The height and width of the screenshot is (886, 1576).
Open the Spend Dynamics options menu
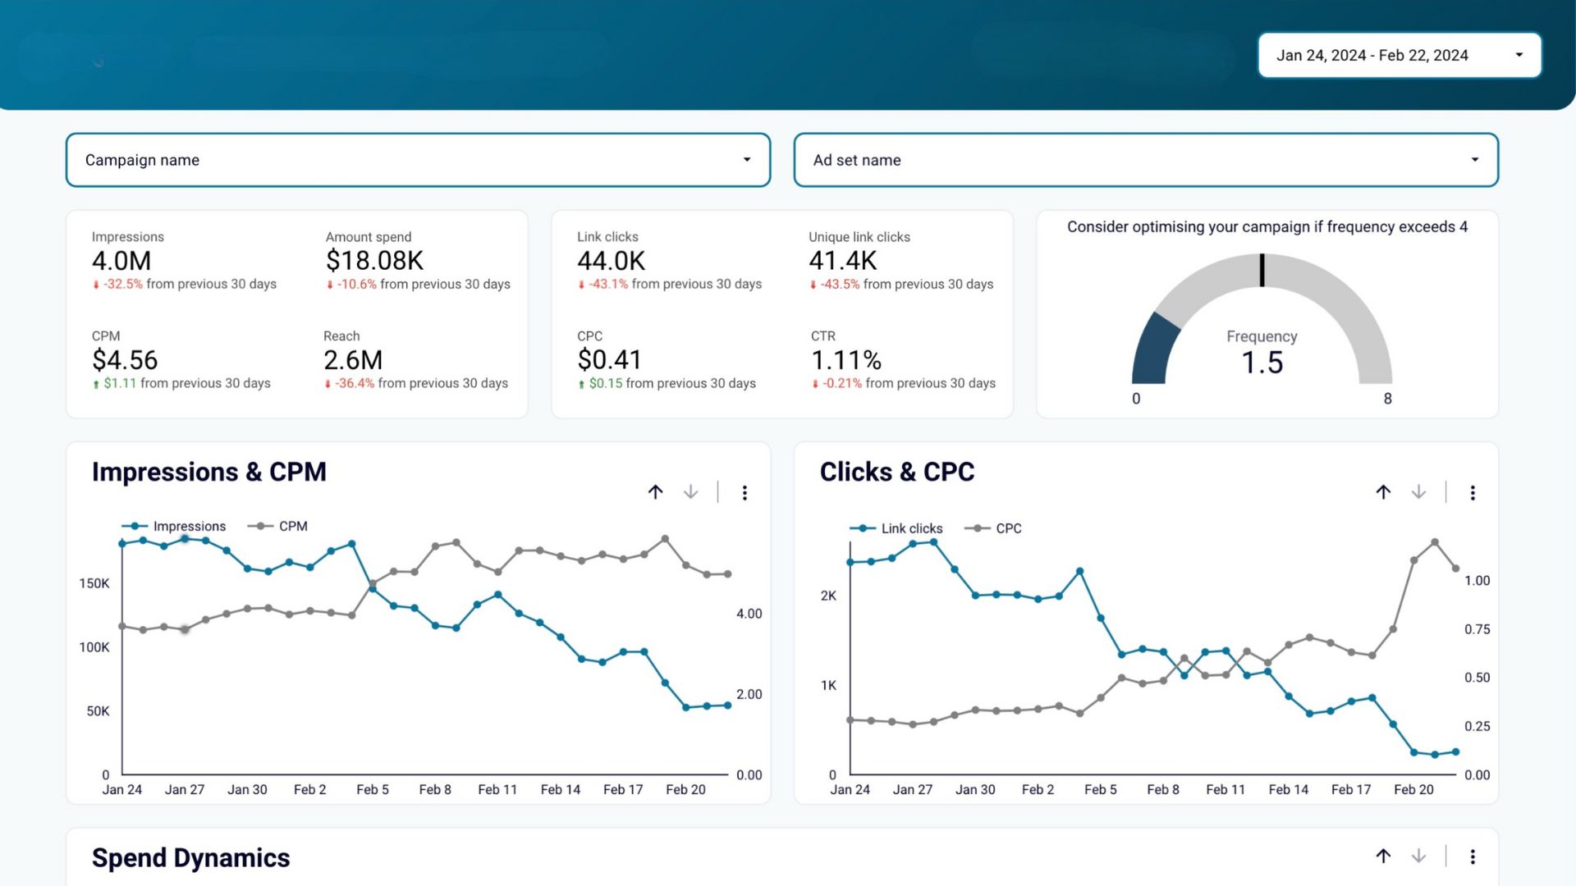coord(1471,855)
